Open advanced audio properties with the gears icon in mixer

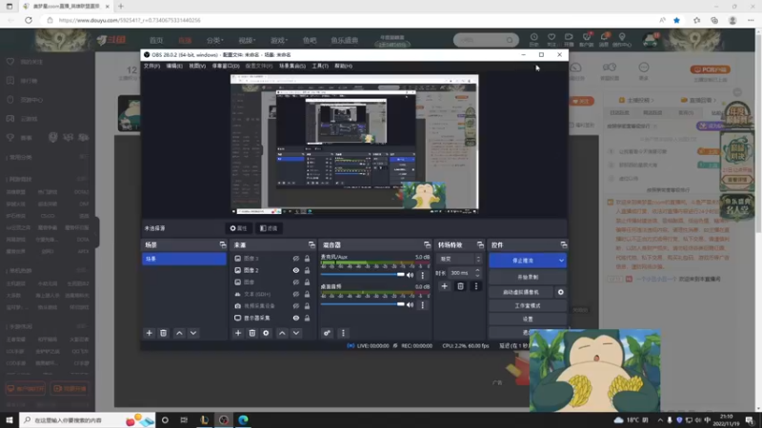(327, 333)
